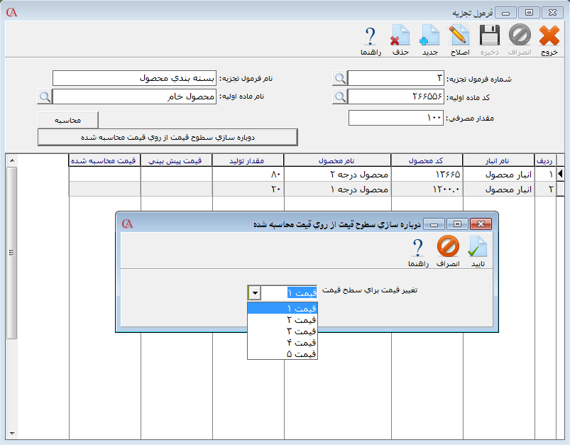Click search icon beside کد ماده اولیه
Image resolution: width=570 pixels, height=445 pixels.
click(340, 97)
